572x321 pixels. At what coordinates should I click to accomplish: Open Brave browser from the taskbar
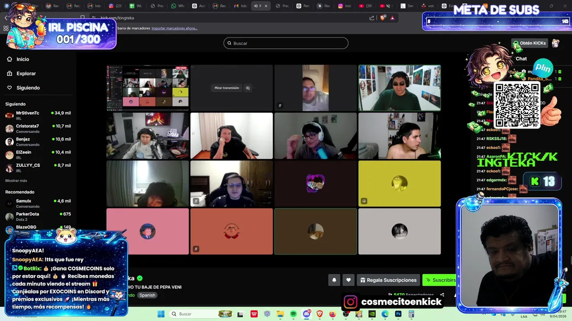point(320,314)
